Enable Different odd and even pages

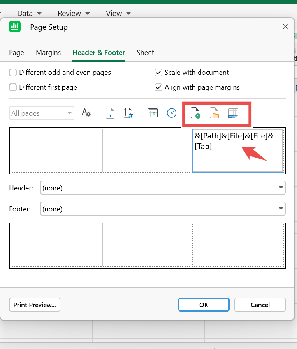tap(13, 73)
